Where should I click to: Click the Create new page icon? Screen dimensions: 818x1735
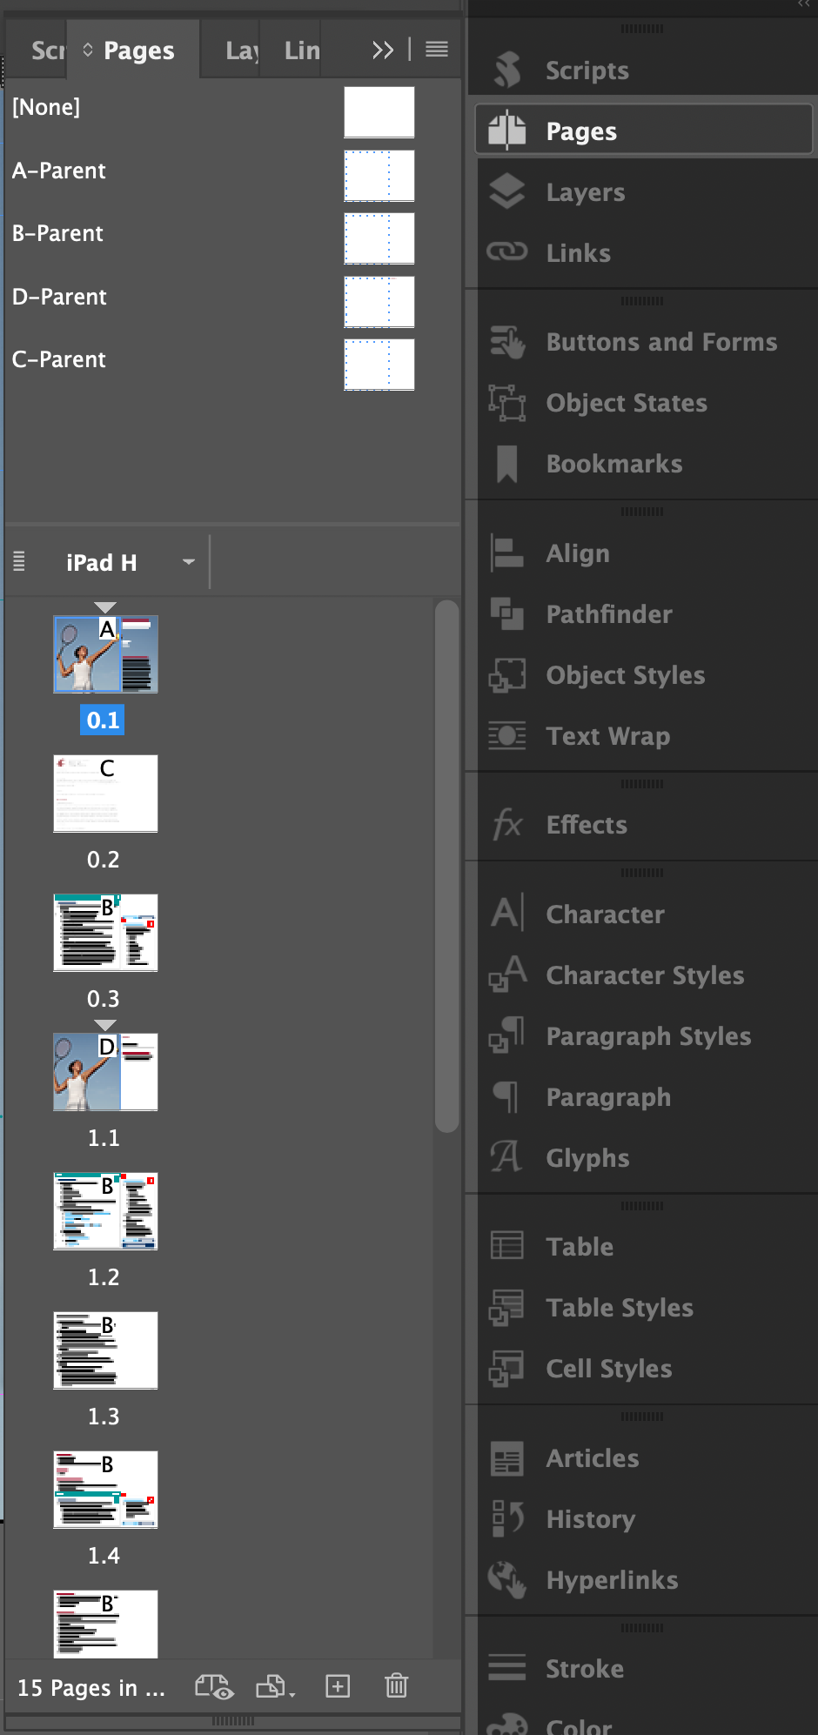(x=338, y=1686)
